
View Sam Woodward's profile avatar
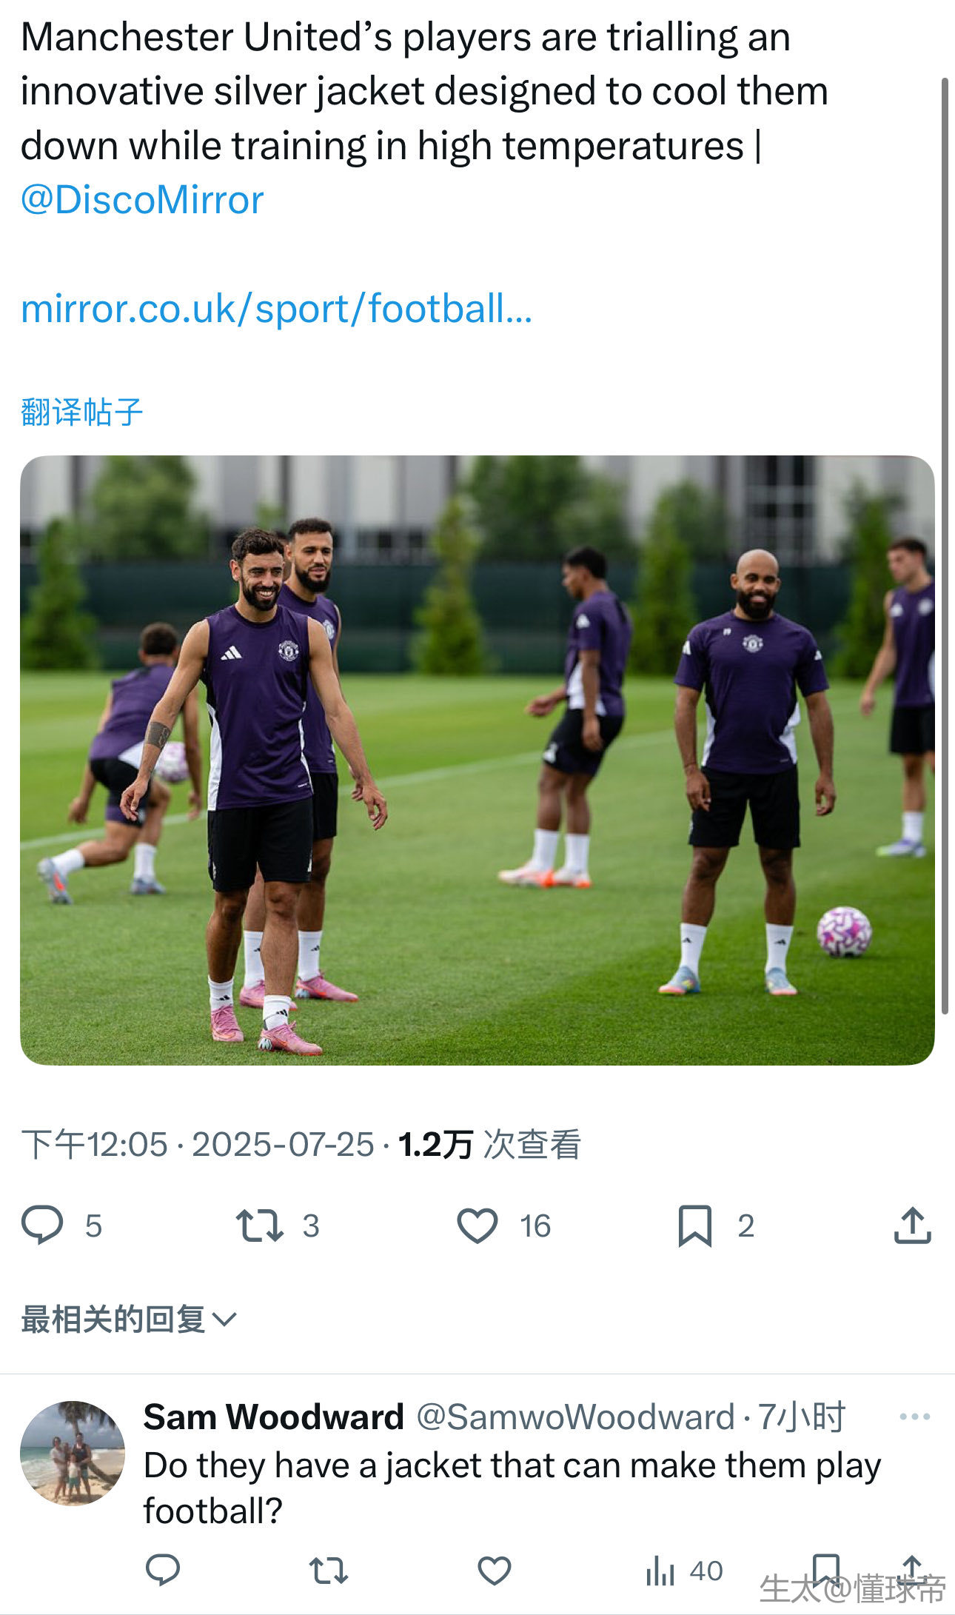point(73,1453)
